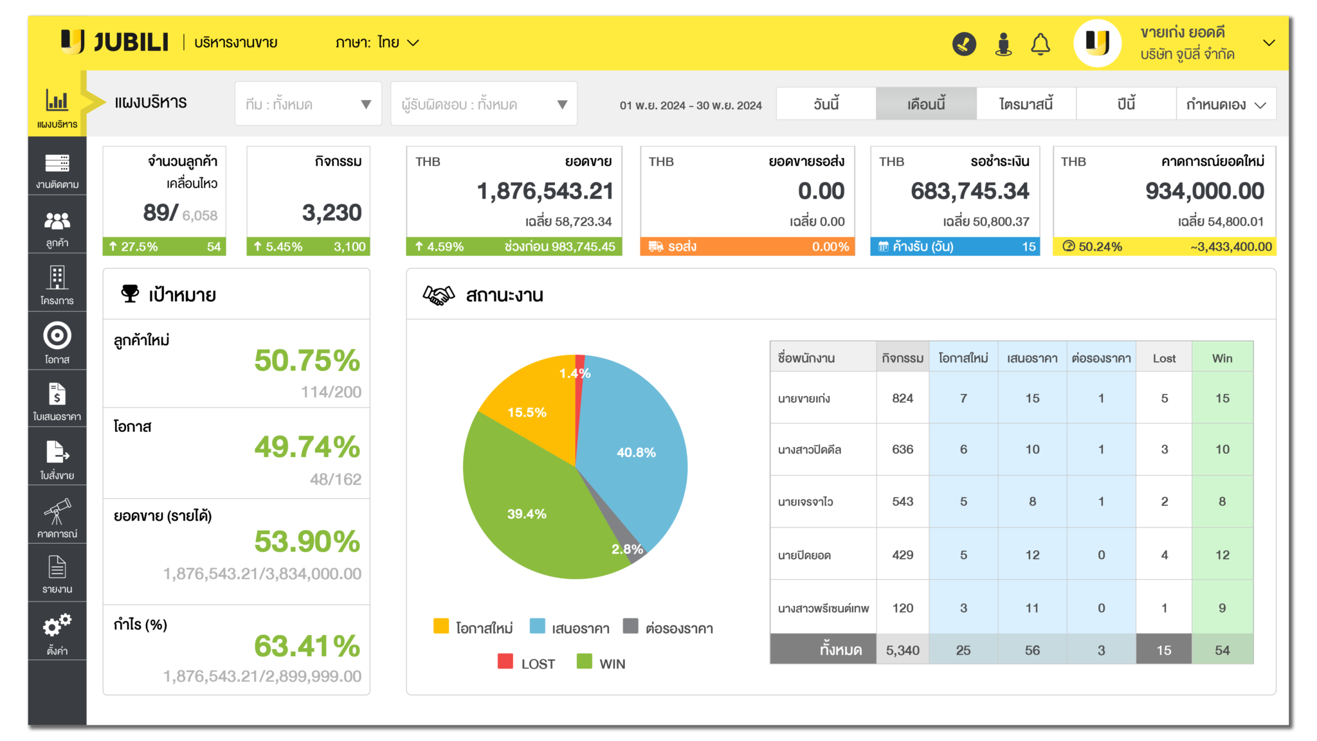Switch to the ไตรมาสนี้ quarter tab

[1026, 104]
